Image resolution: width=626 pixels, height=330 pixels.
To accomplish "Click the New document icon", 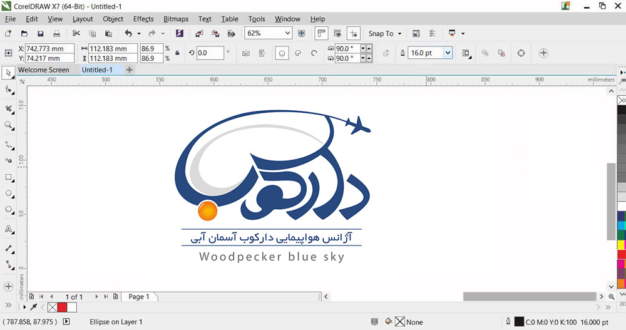I will 8,34.
